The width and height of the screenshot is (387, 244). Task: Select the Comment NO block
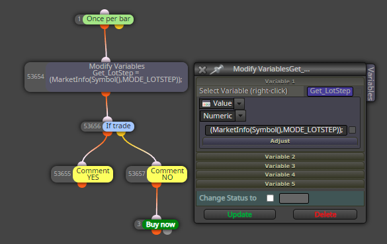(x=167, y=174)
